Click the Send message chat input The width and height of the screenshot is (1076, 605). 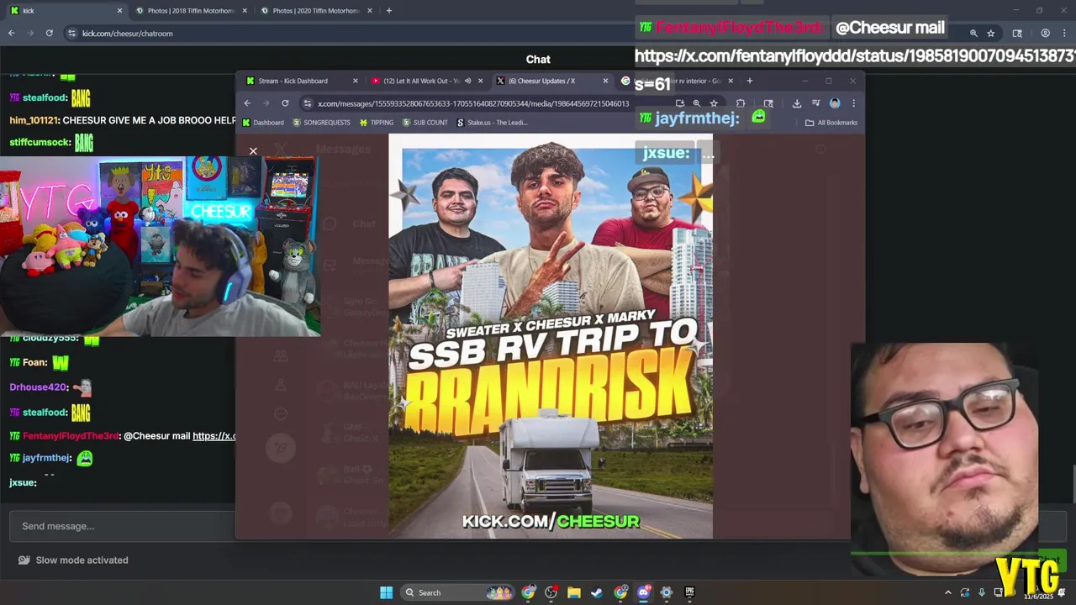click(123, 526)
